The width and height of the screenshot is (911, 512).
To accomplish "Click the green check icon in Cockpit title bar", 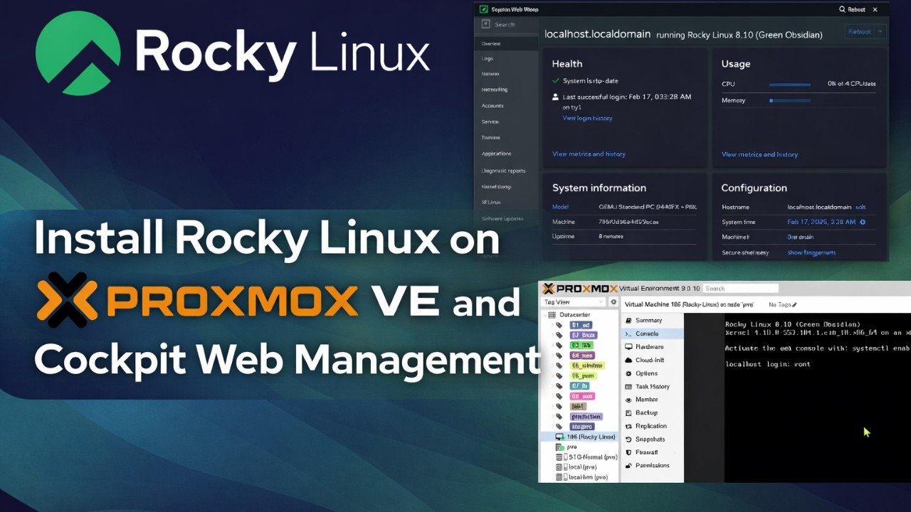I will click(x=484, y=9).
